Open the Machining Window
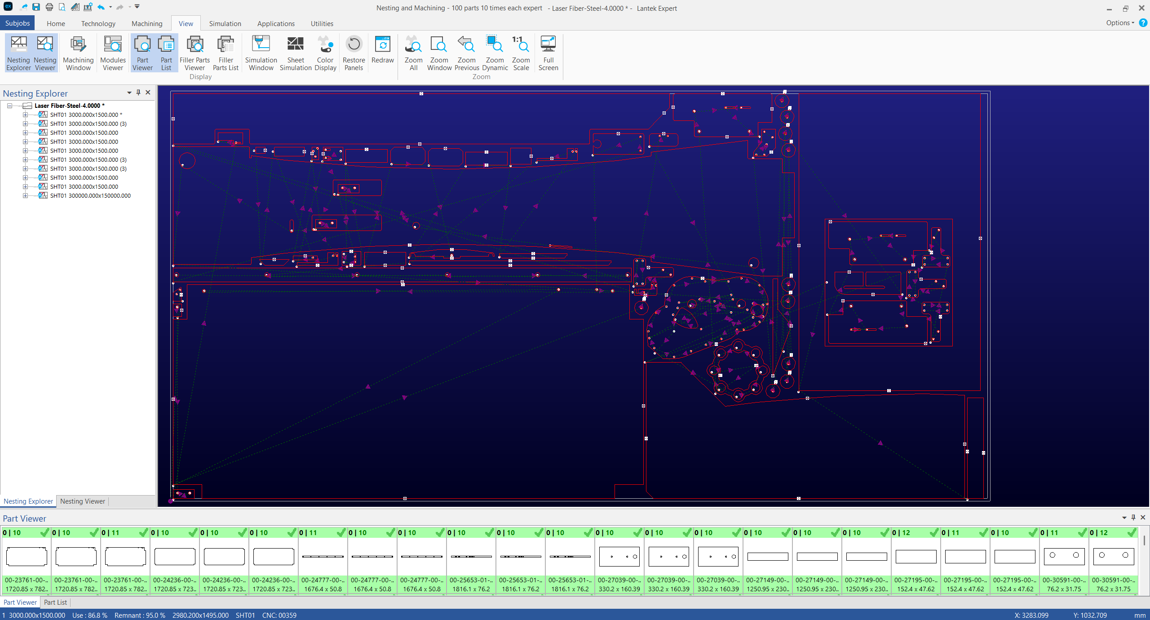 pyautogui.click(x=78, y=53)
